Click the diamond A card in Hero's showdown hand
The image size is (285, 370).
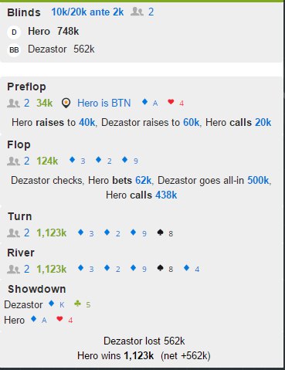point(39,320)
